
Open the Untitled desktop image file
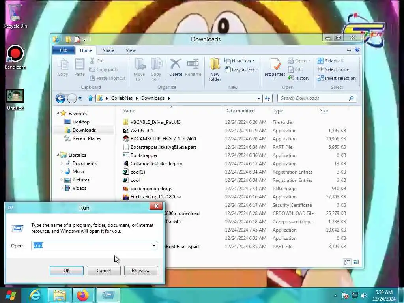pyautogui.click(x=15, y=99)
